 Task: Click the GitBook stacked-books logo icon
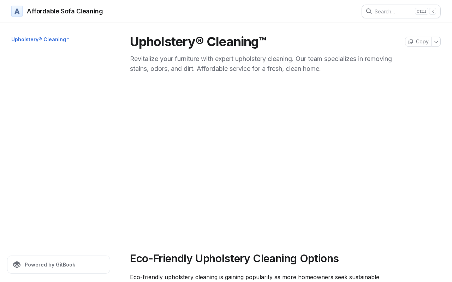click(17, 265)
